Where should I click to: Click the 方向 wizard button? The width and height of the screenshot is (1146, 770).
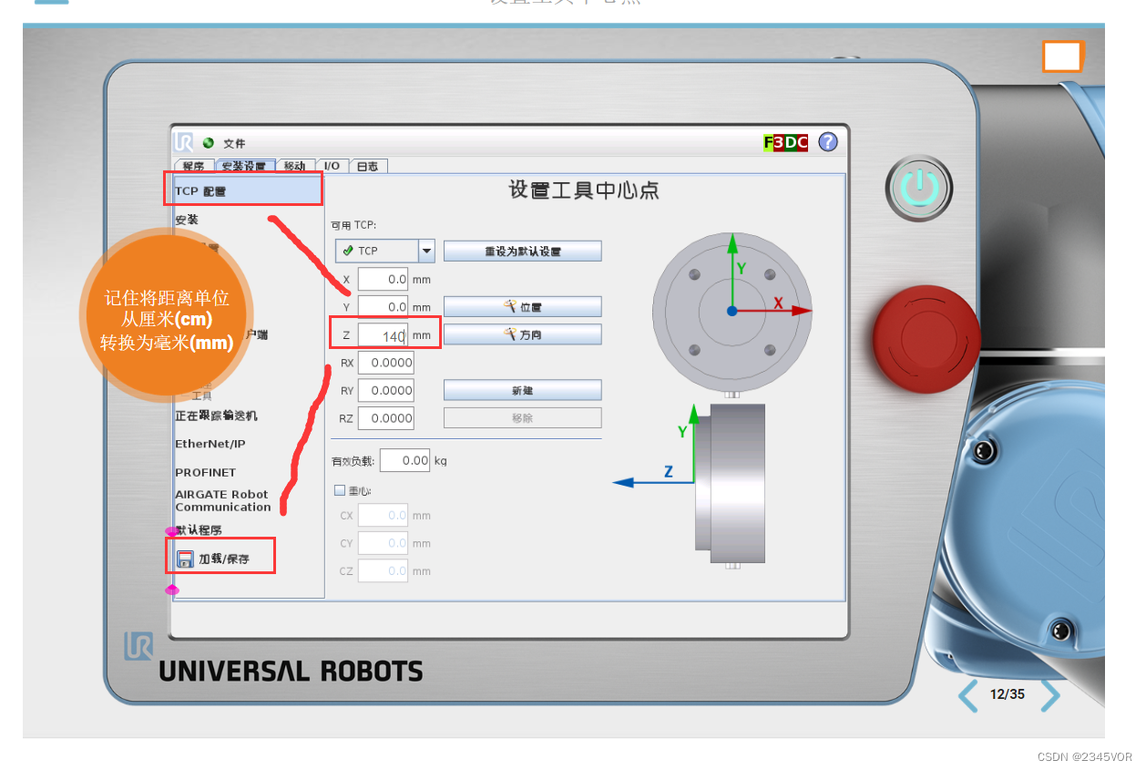coord(523,334)
